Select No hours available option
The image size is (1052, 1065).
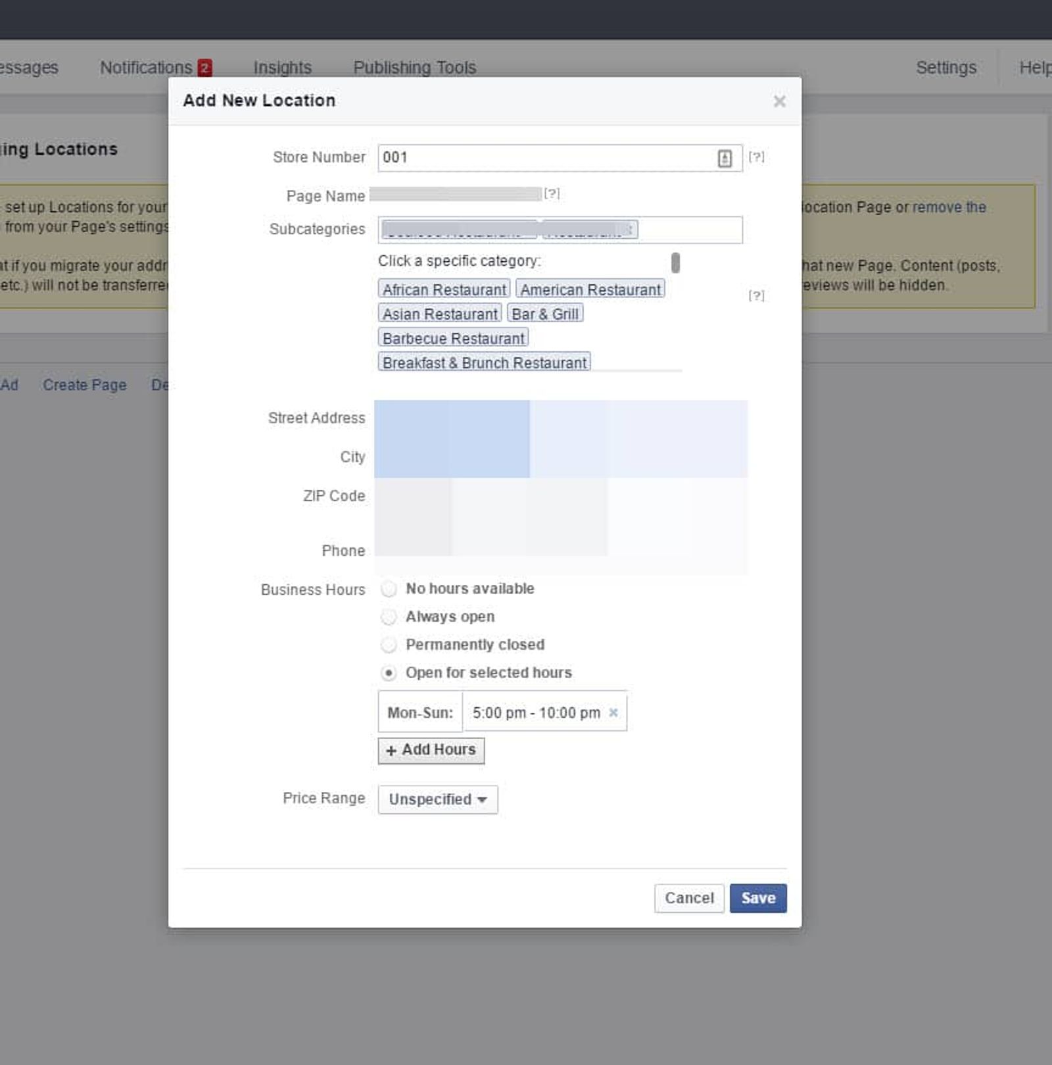[389, 589]
